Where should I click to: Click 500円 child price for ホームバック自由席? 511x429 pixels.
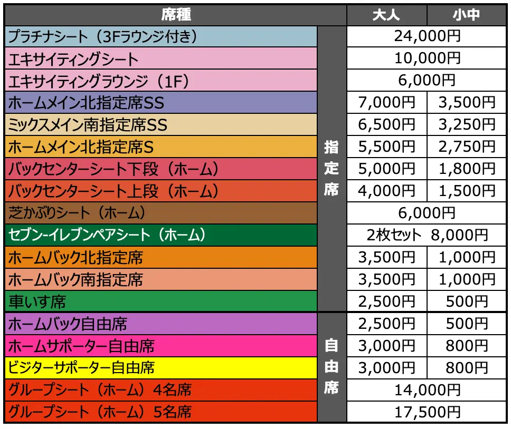pos(467,324)
